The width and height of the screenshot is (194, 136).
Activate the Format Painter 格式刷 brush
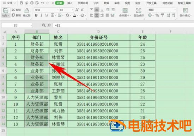point(26,12)
